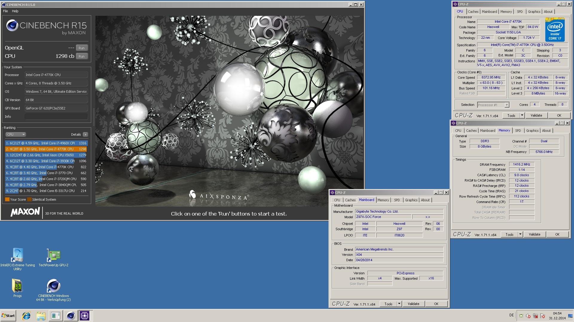Click Validate in CPU-Z Mainboard window

click(x=413, y=304)
